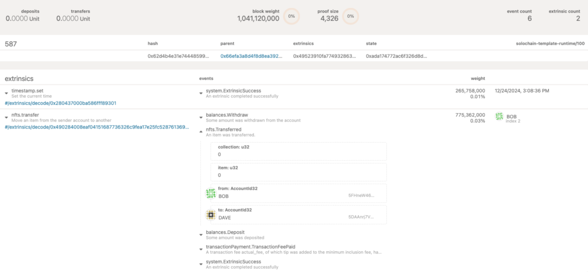
Task: Open the nfts.transfer extrinsic decode link
Action: 96,127
